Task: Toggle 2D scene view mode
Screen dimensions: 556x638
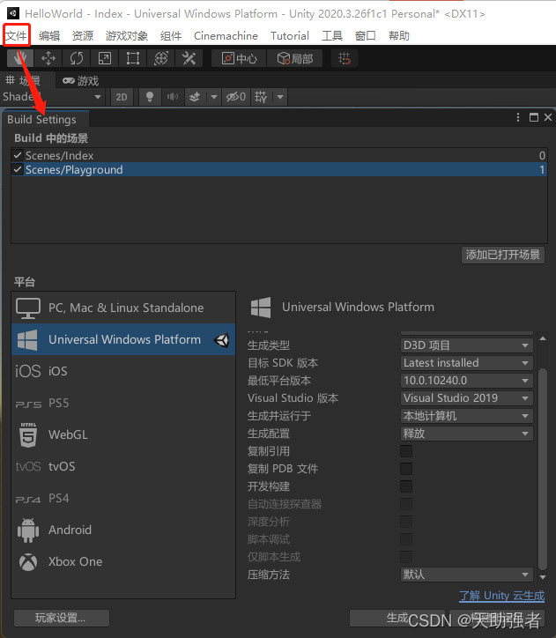Action: (122, 97)
